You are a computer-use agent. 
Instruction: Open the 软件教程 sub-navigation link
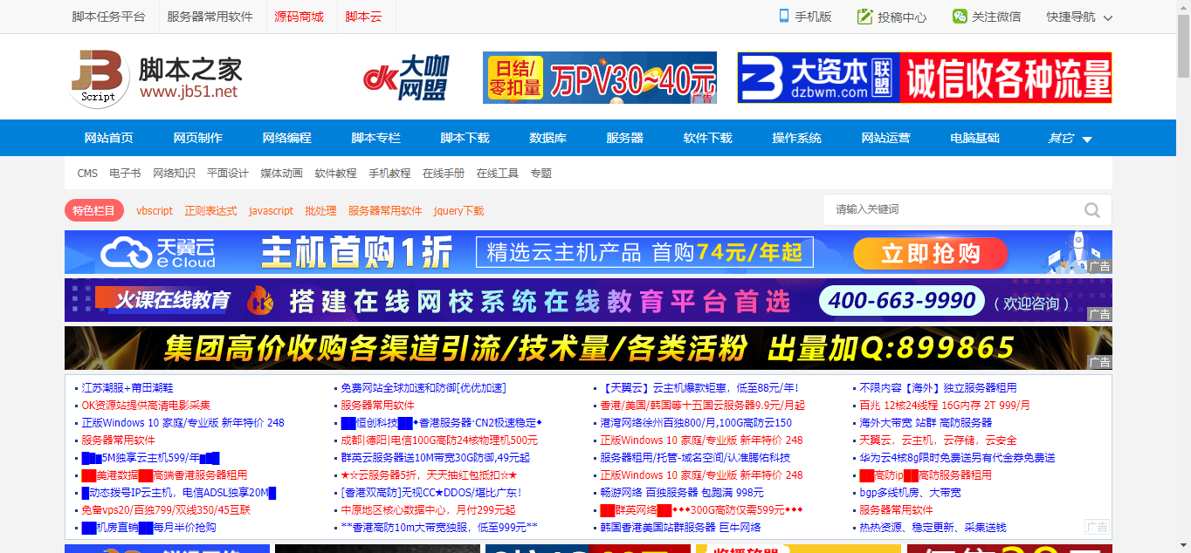click(336, 174)
